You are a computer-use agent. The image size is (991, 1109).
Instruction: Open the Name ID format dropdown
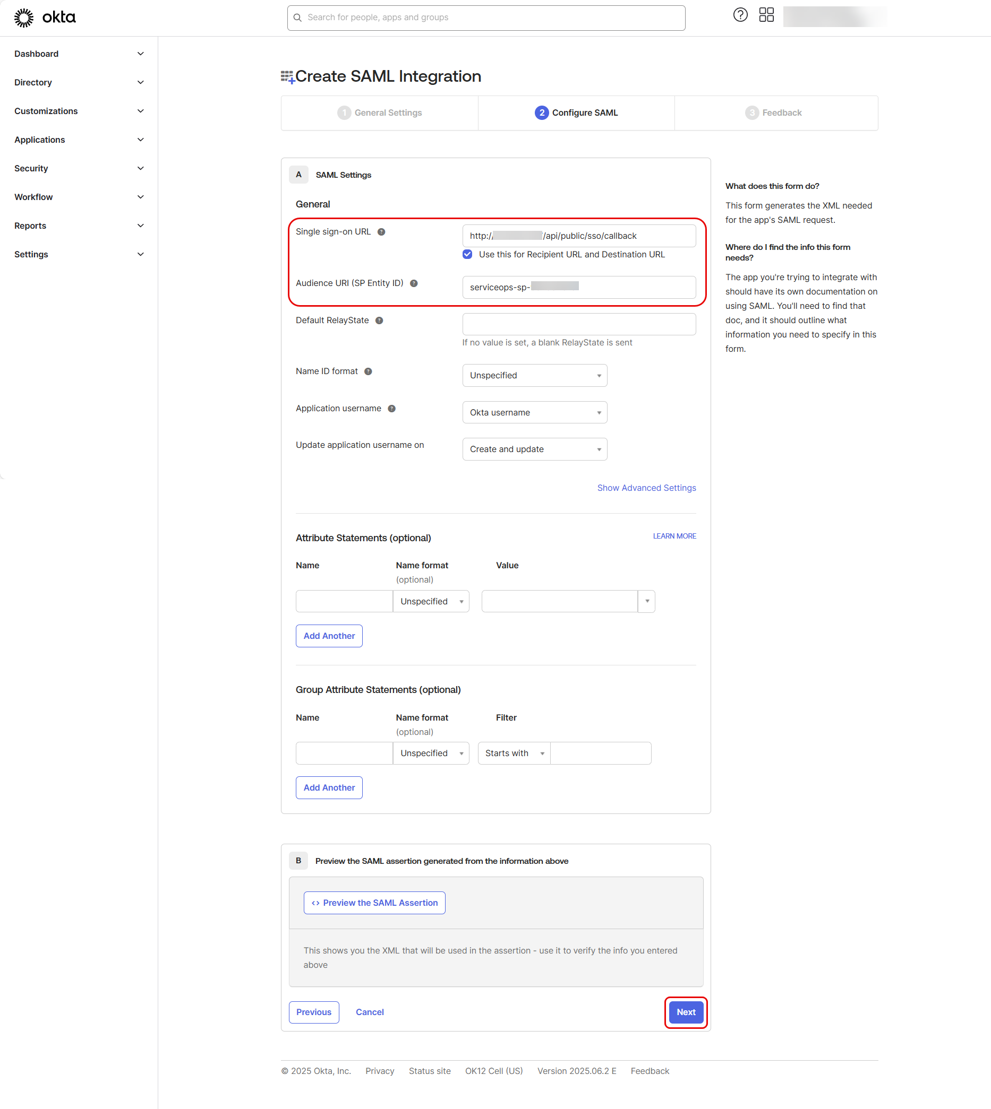click(x=534, y=375)
